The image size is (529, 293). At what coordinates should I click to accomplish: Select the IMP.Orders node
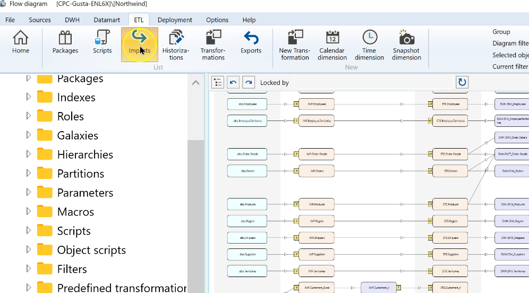pos(317,171)
